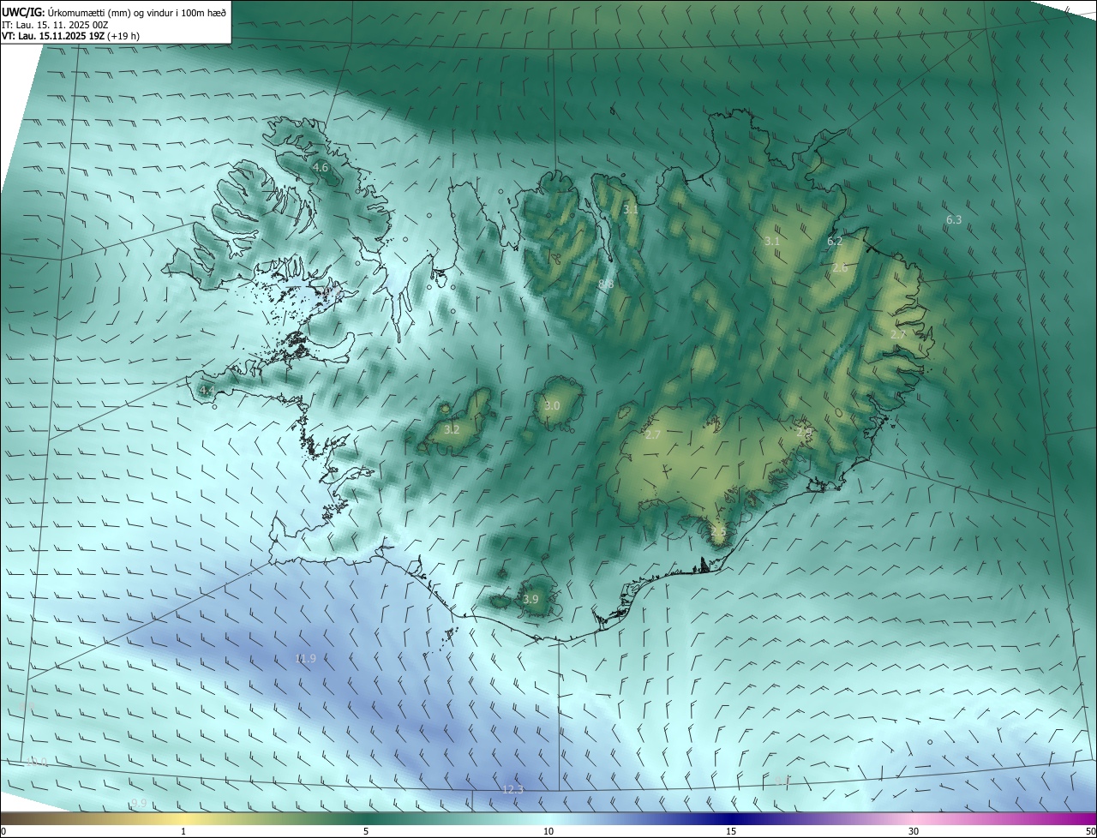Click the 11.9 value label over the sea
This screenshot has height=838, width=1097.
click(305, 659)
